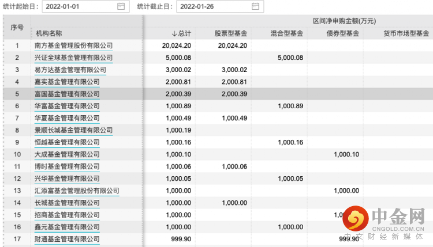This screenshot has width=433, height=247.
Task: Click the 股票型基金 column header
Action: [230, 33]
